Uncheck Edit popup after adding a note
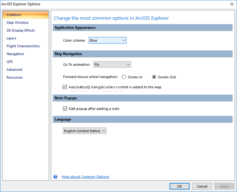Image resolution: width=237 pixels, height=192 pixels. [x=65, y=109]
